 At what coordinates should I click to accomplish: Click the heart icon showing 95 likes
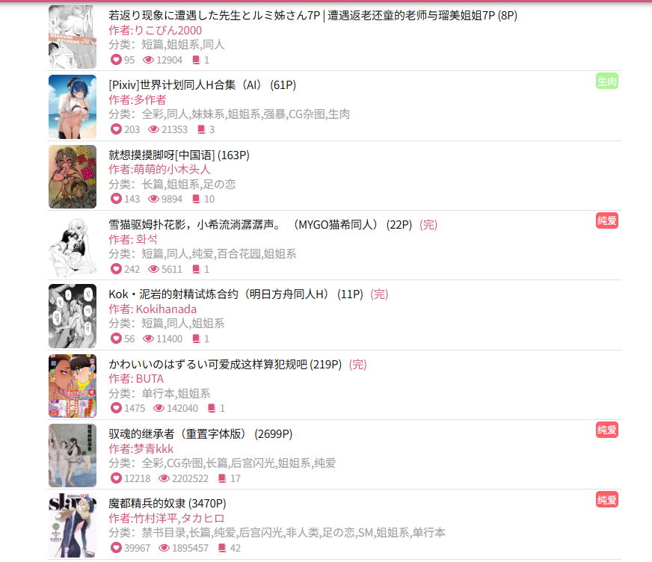click(x=116, y=60)
